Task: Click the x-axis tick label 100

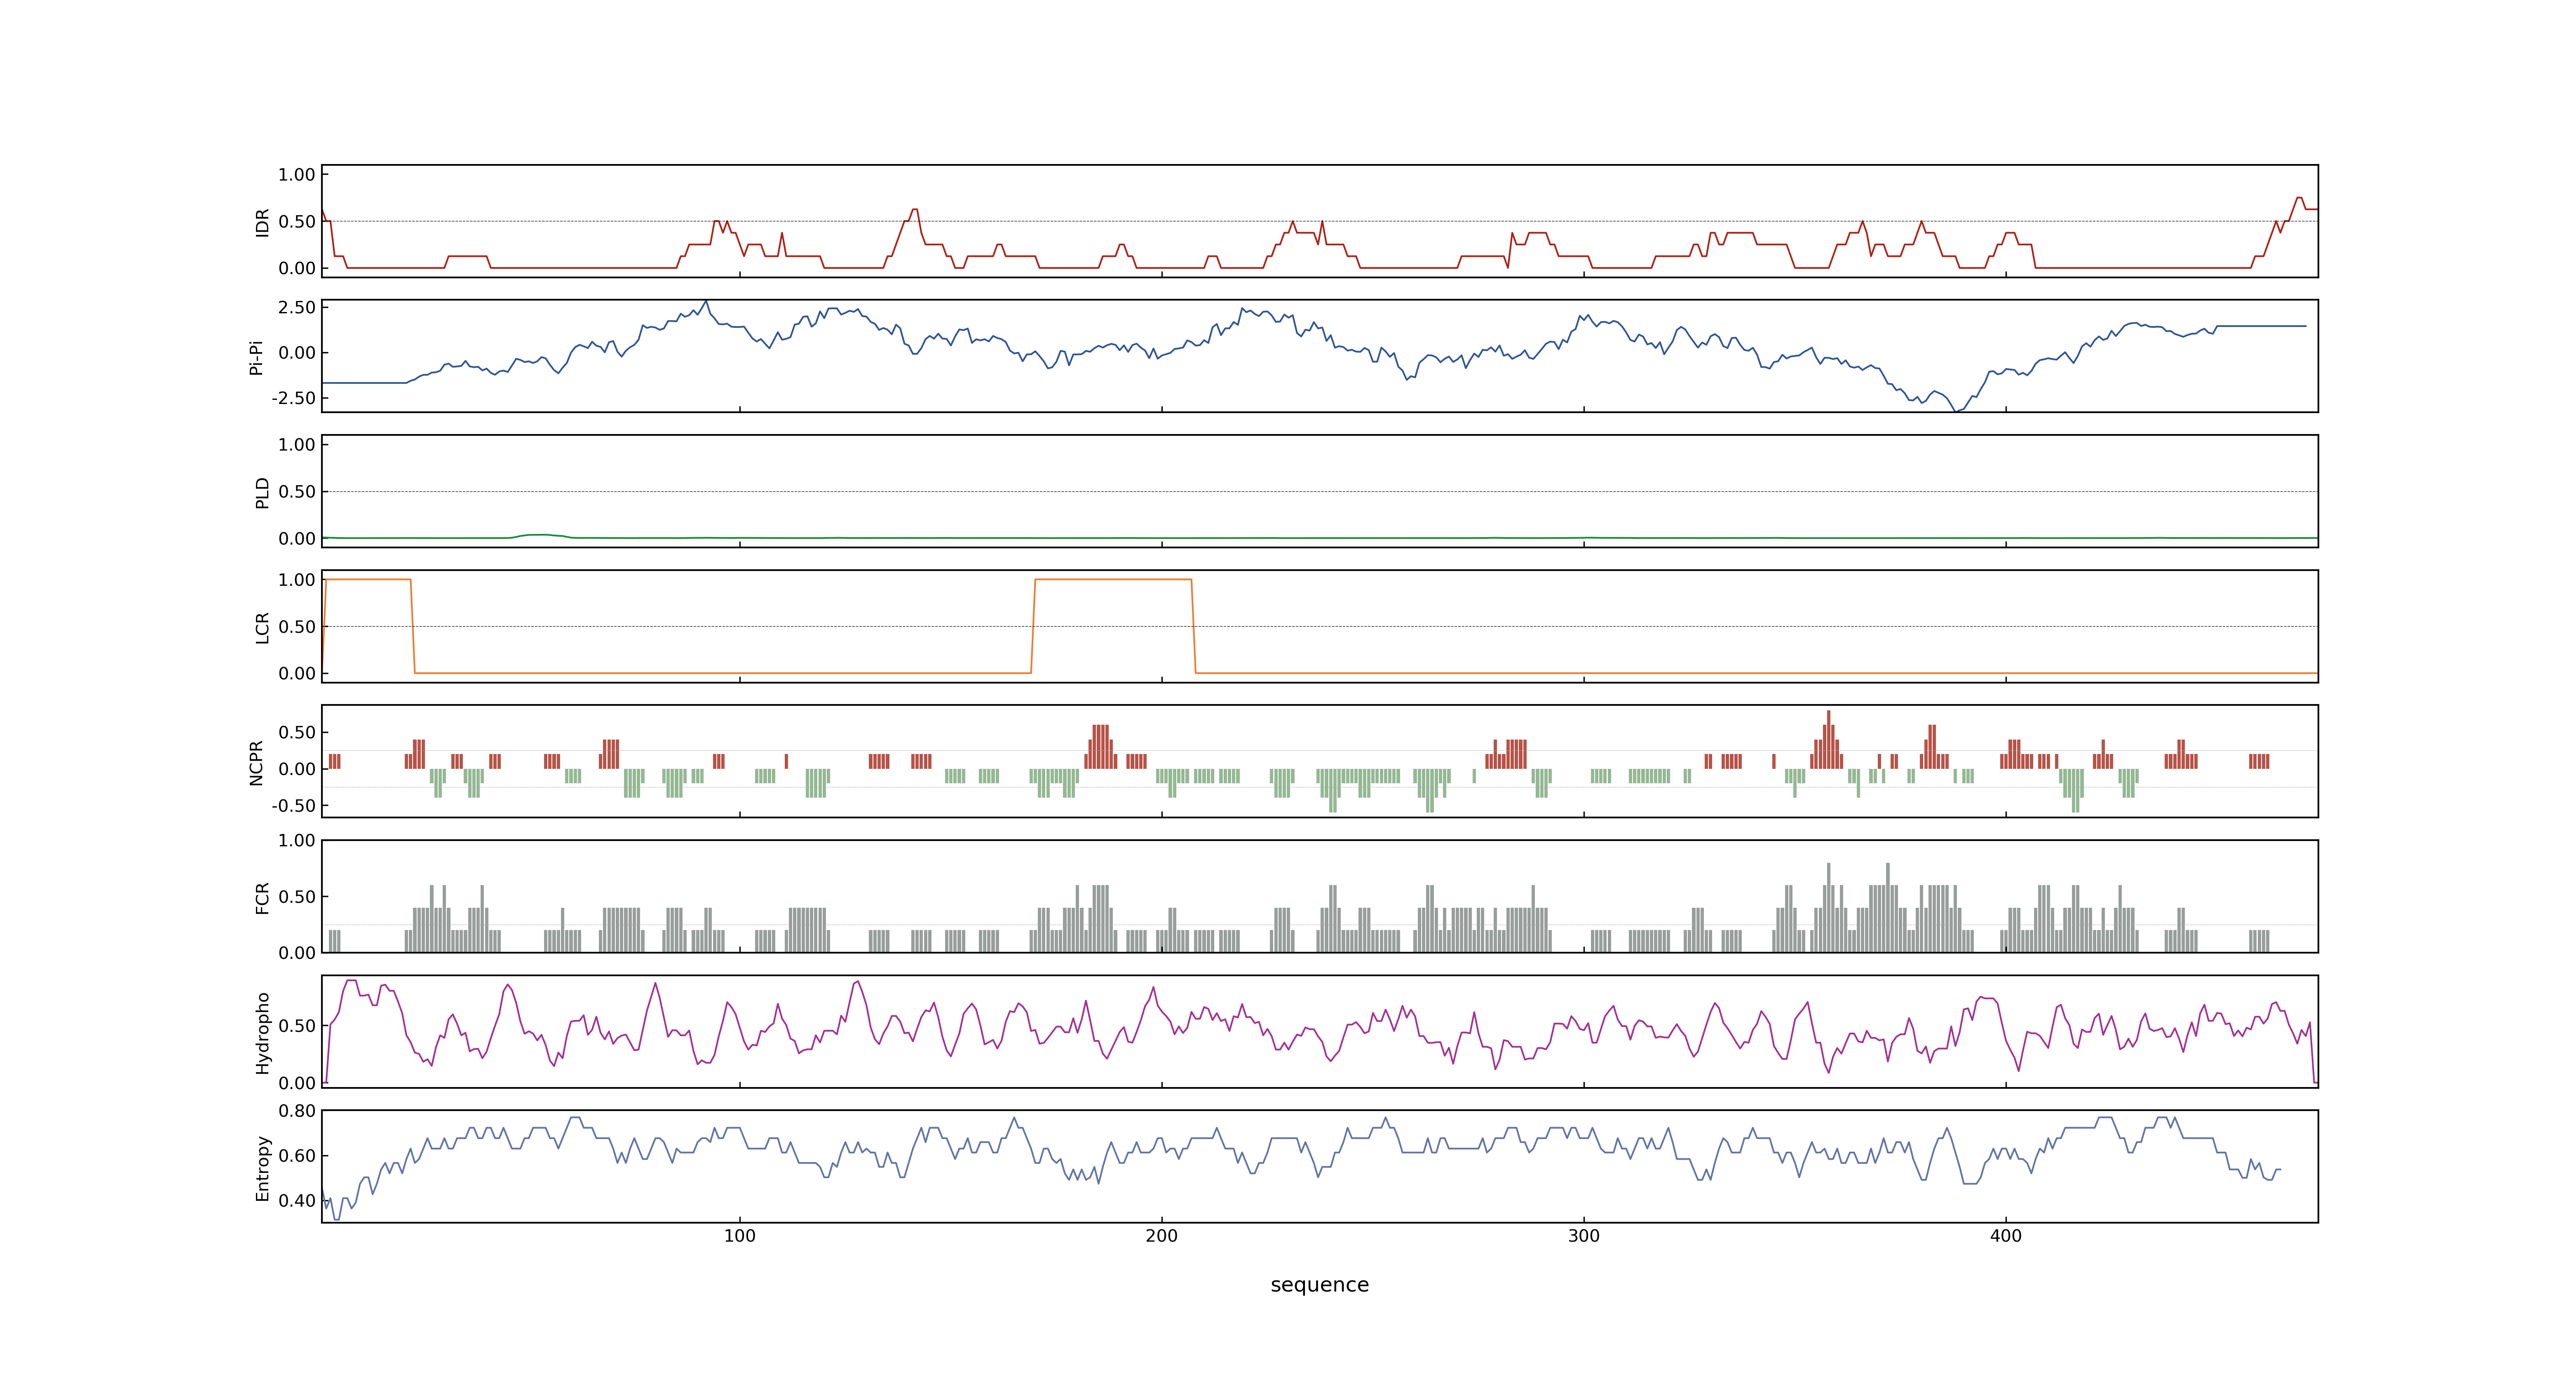Action: (x=739, y=1236)
